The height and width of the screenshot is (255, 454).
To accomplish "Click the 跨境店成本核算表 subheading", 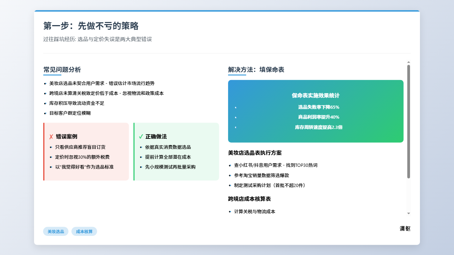I will pos(249,199).
